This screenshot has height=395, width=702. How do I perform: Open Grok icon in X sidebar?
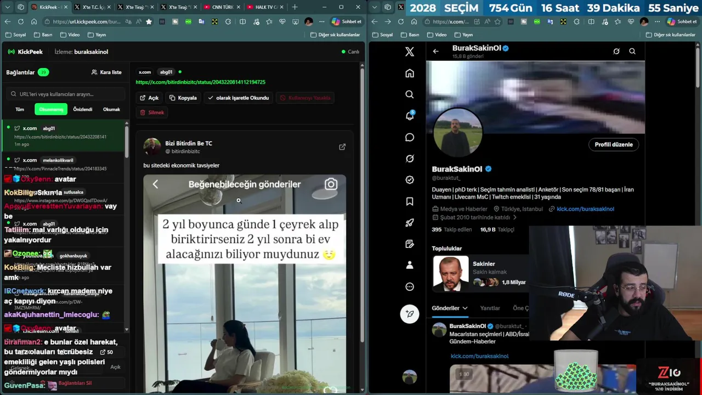click(410, 159)
